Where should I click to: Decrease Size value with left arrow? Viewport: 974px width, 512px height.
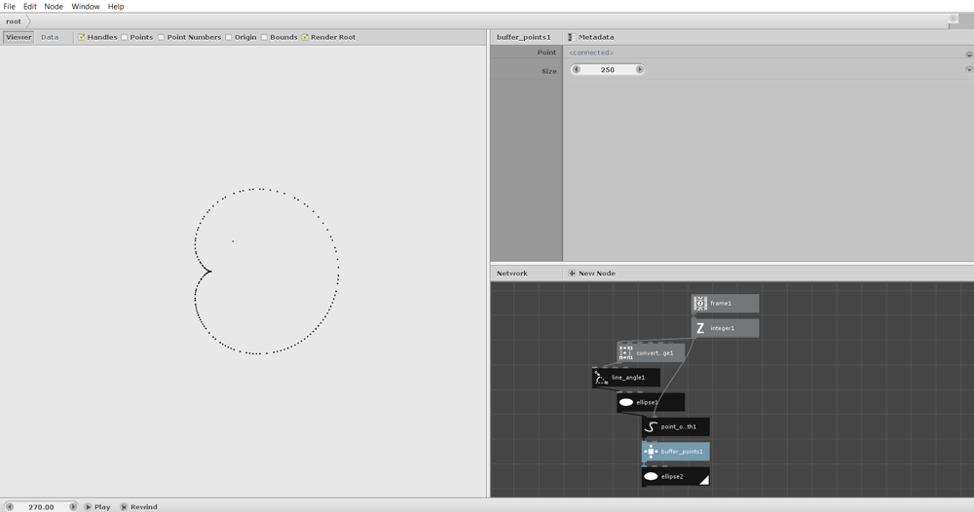point(577,69)
